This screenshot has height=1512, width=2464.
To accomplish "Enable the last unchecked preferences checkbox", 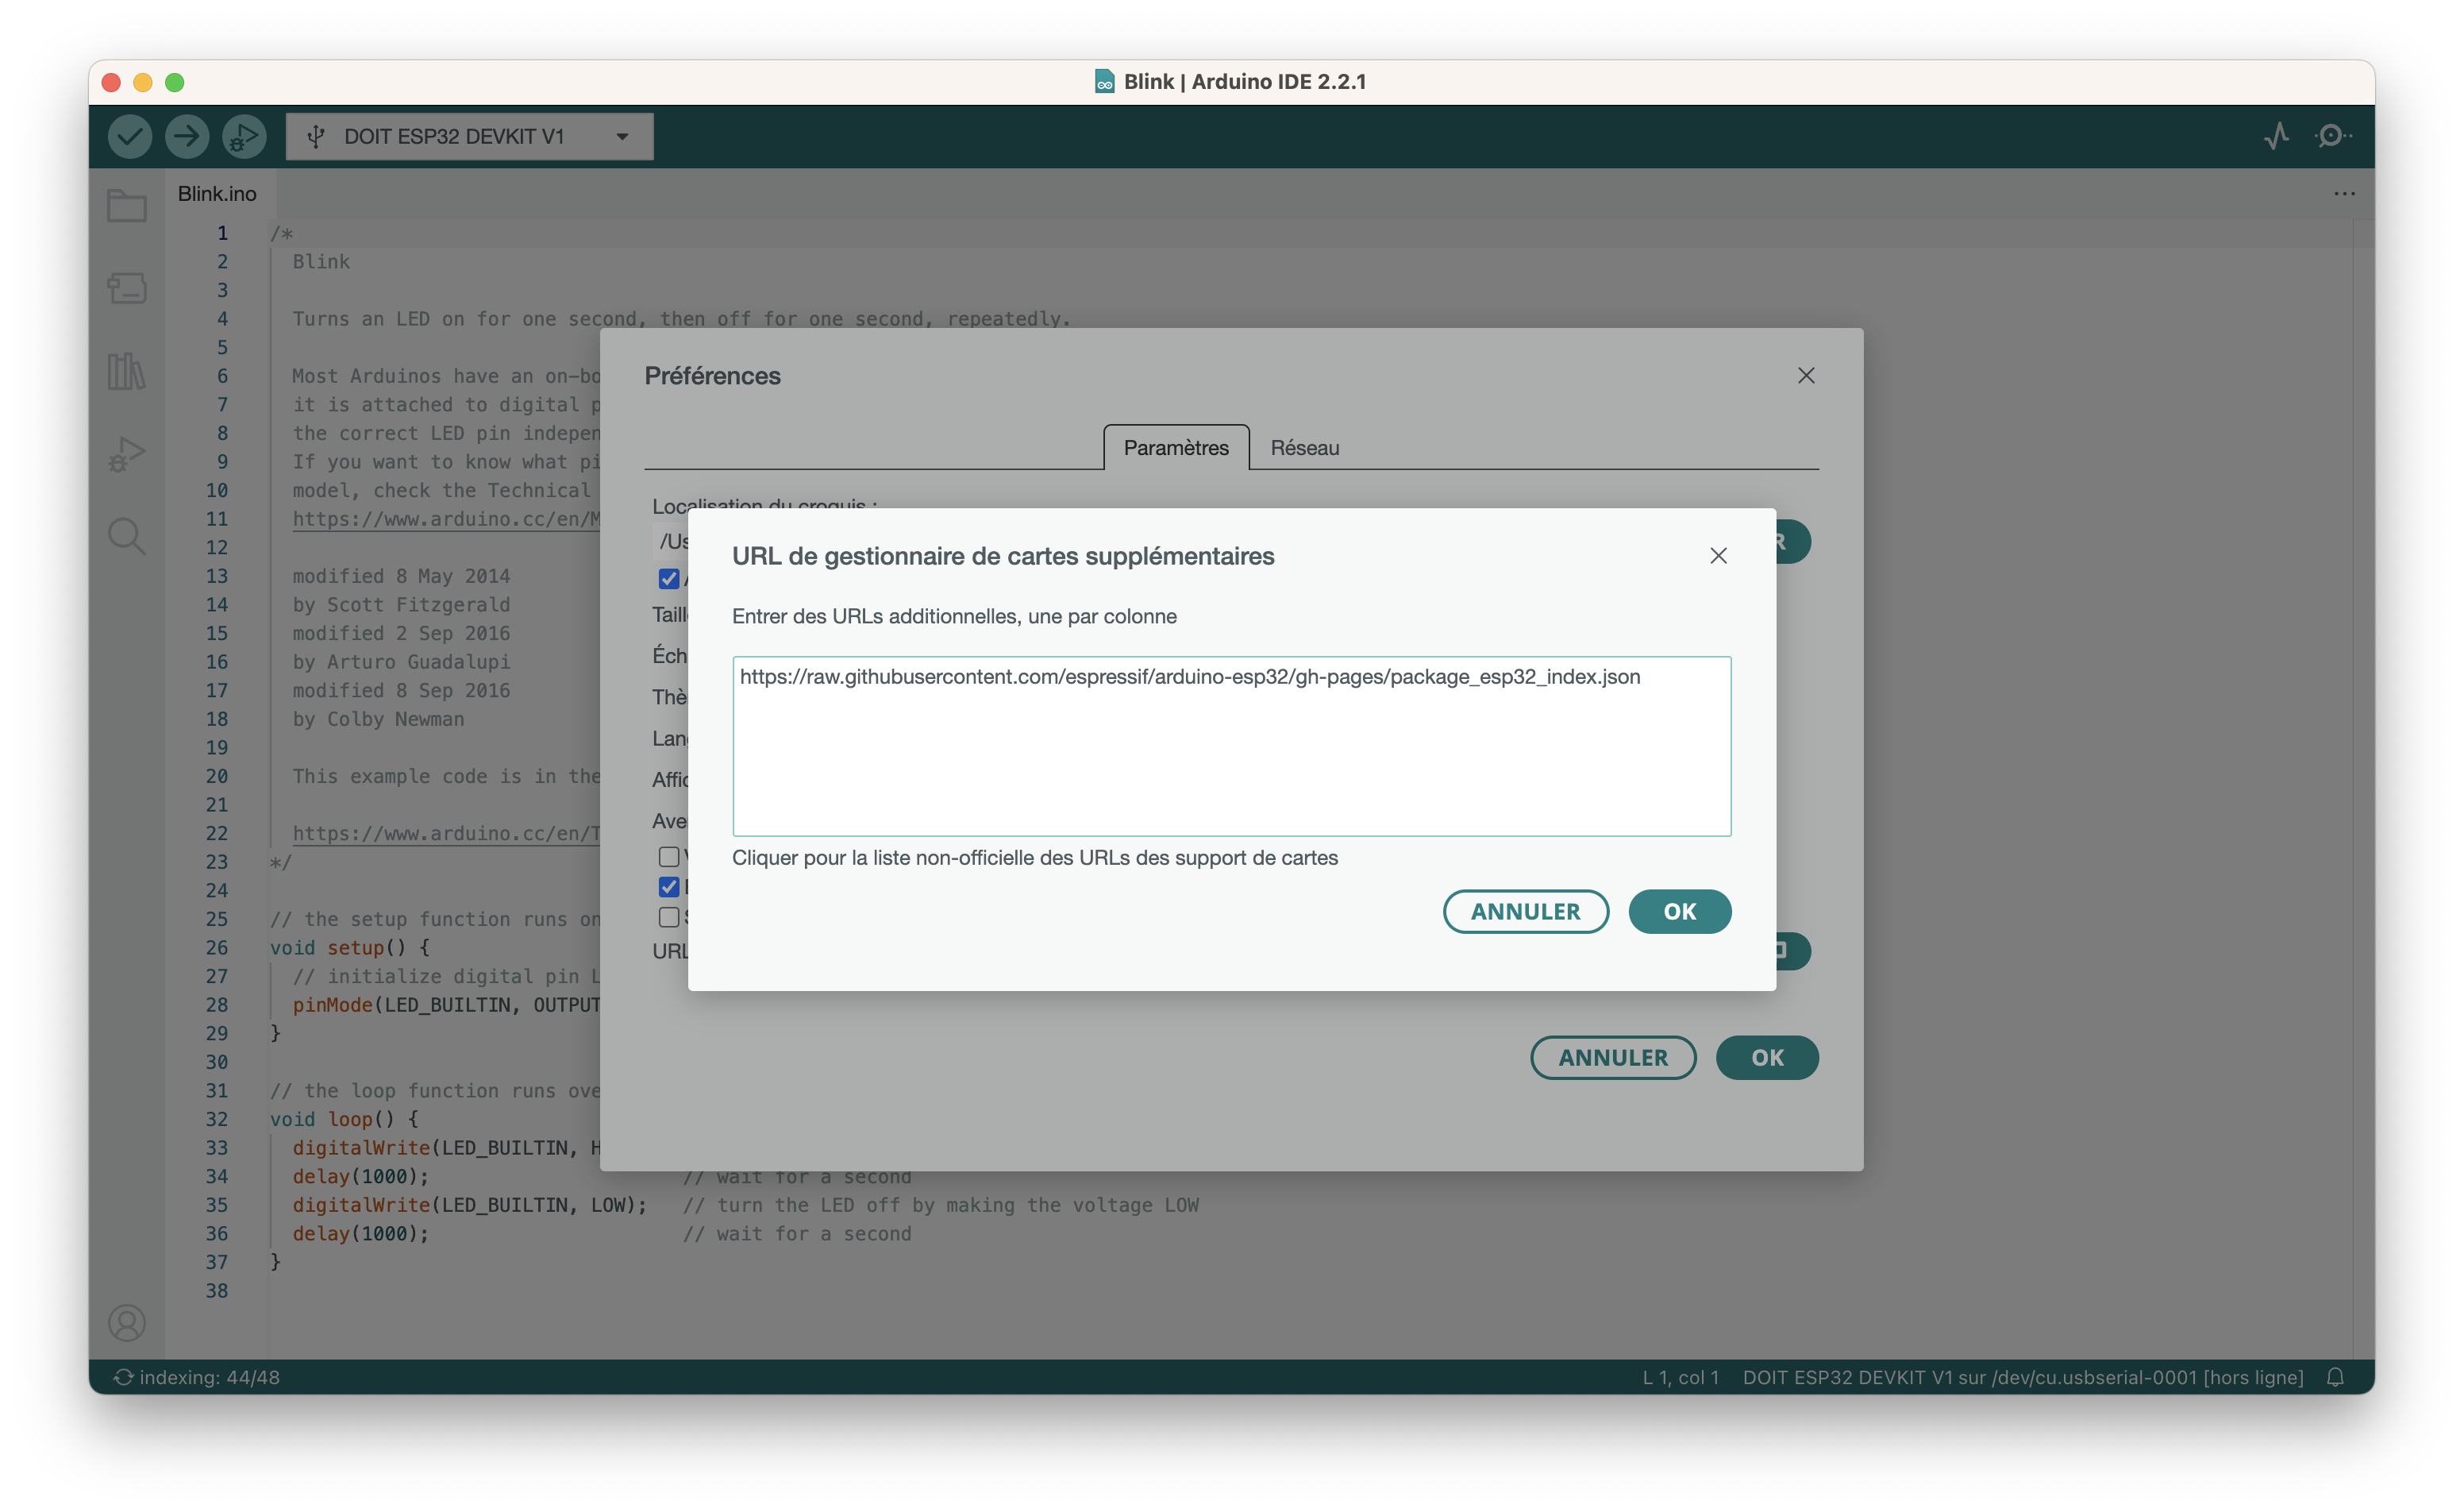I will [x=669, y=916].
